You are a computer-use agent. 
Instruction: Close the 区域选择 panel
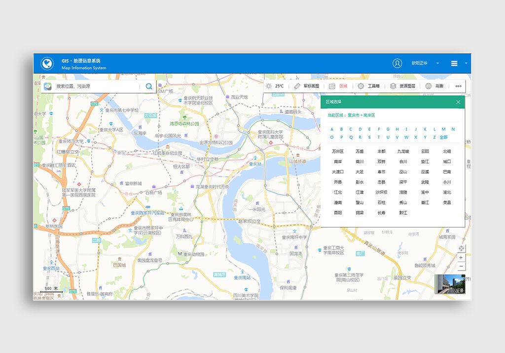(458, 102)
